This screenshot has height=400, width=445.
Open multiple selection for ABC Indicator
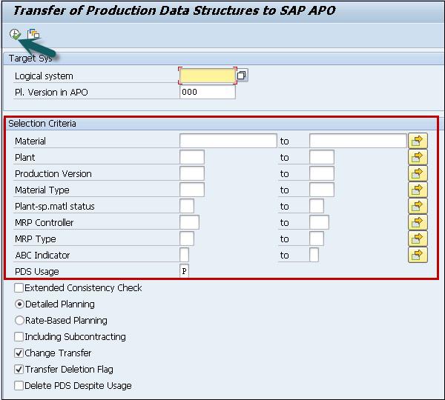418,255
